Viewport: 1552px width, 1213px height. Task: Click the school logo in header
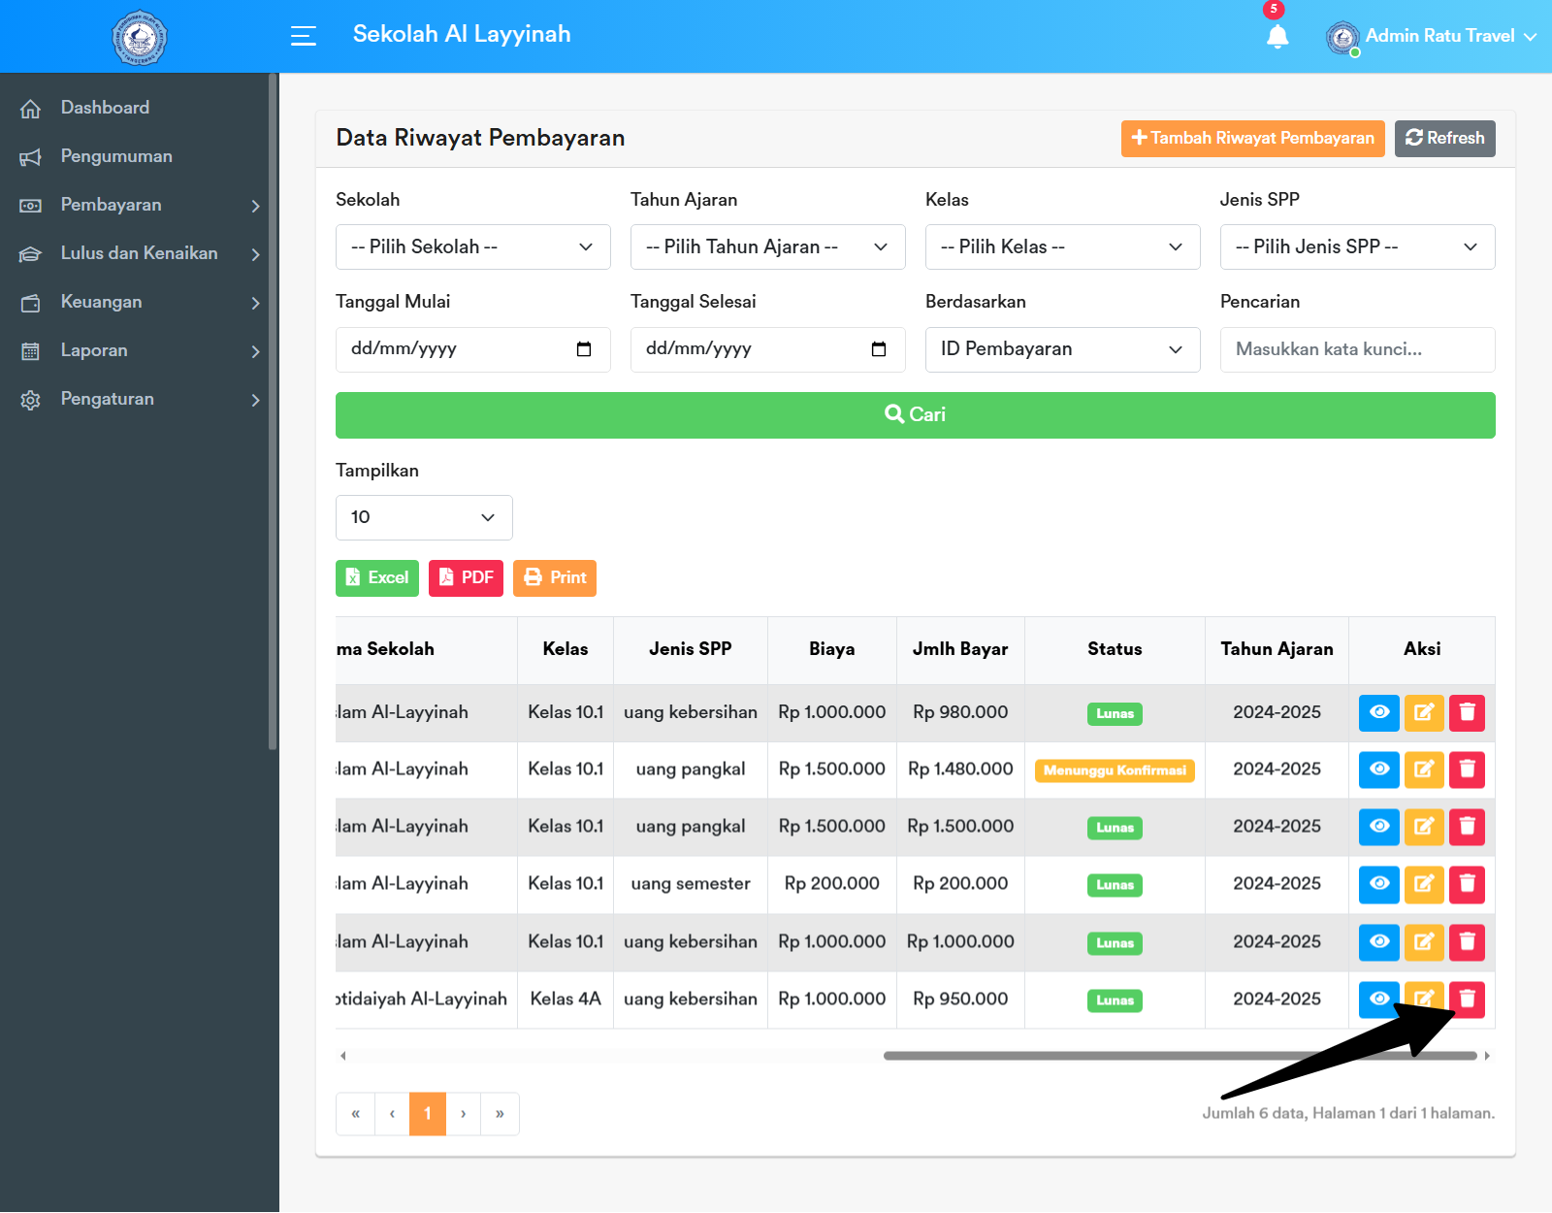(x=140, y=38)
